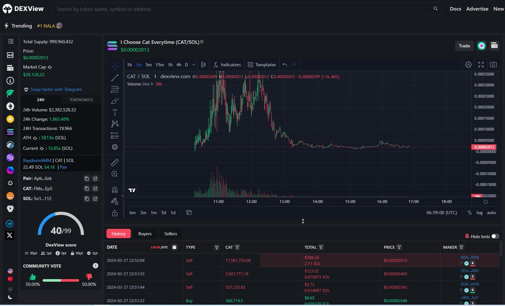Expand the timeframe dropdown arrow
505x306 pixels.
coord(194,65)
